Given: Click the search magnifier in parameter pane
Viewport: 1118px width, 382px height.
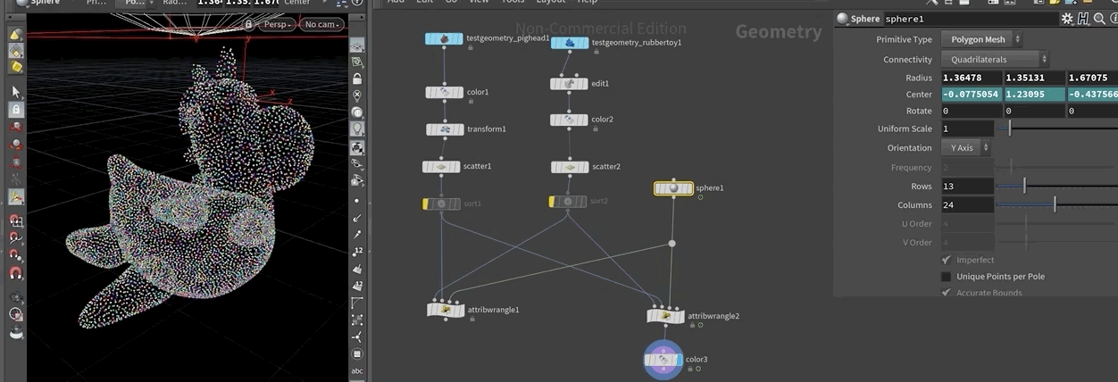Looking at the screenshot, I should pyautogui.click(x=1097, y=19).
